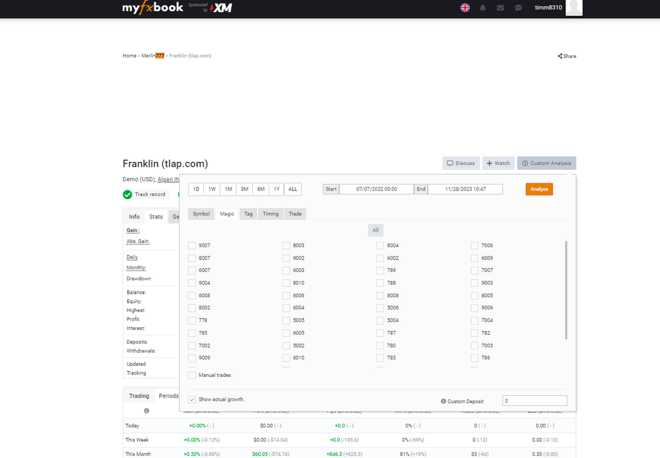Image resolution: width=660 pixels, height=458 pixels.
Task: Click the Custom Deposit info icon
Action: 443,401
